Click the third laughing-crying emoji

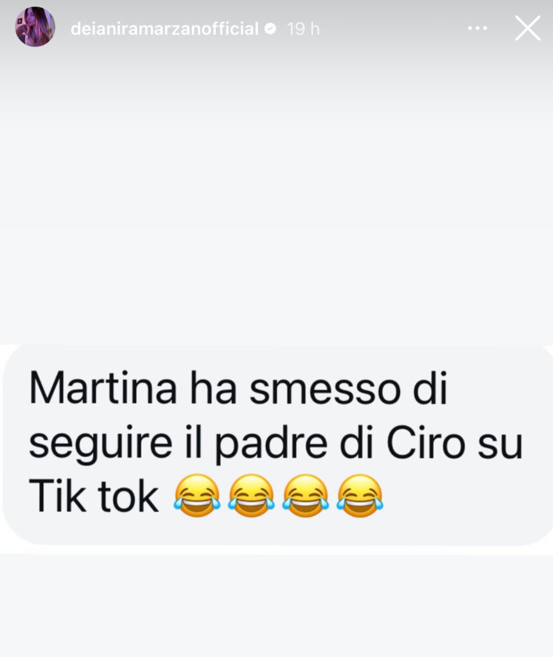click(x=306, y=495)
